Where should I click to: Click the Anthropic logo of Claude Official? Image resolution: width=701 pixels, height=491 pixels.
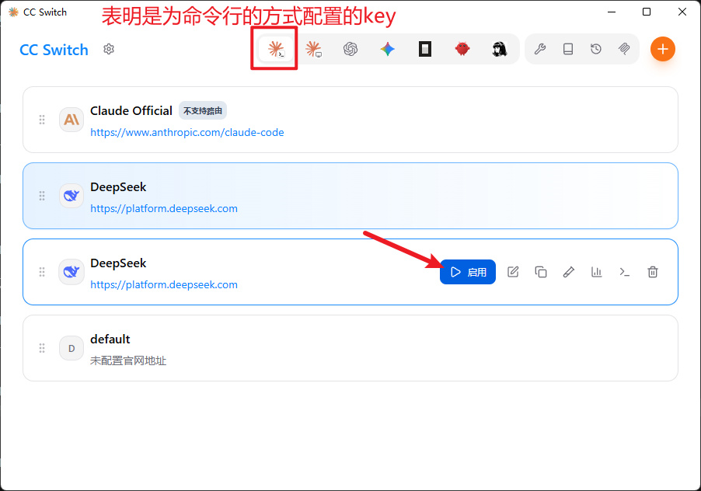click(x=71, y=120)
